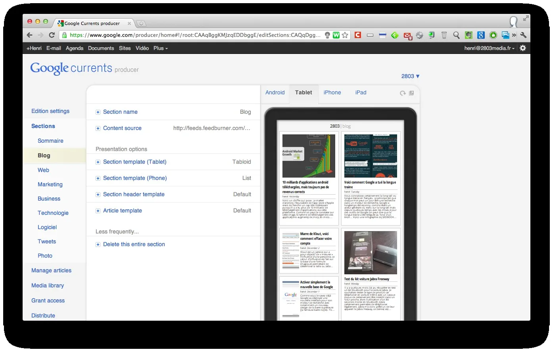Click the red C extension icon

click(x=358, y=35)
